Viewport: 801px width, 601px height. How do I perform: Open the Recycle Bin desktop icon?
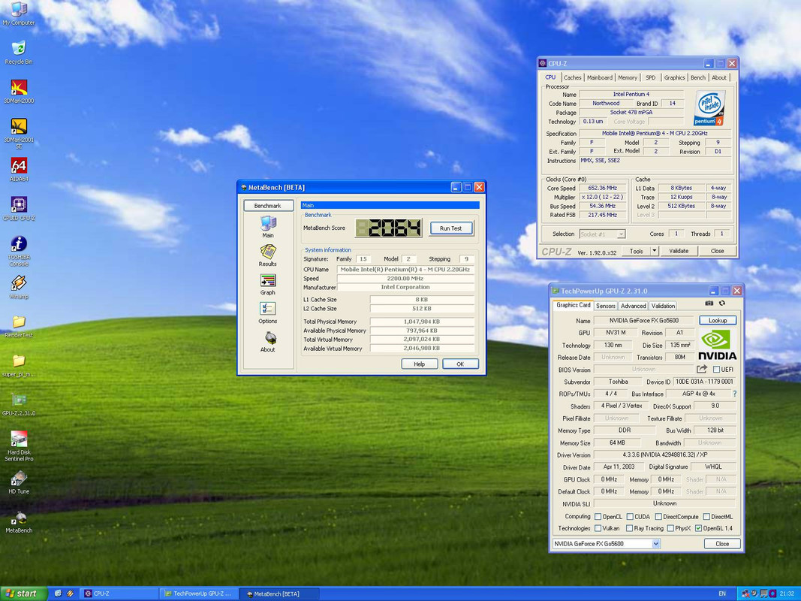[19, 52]
